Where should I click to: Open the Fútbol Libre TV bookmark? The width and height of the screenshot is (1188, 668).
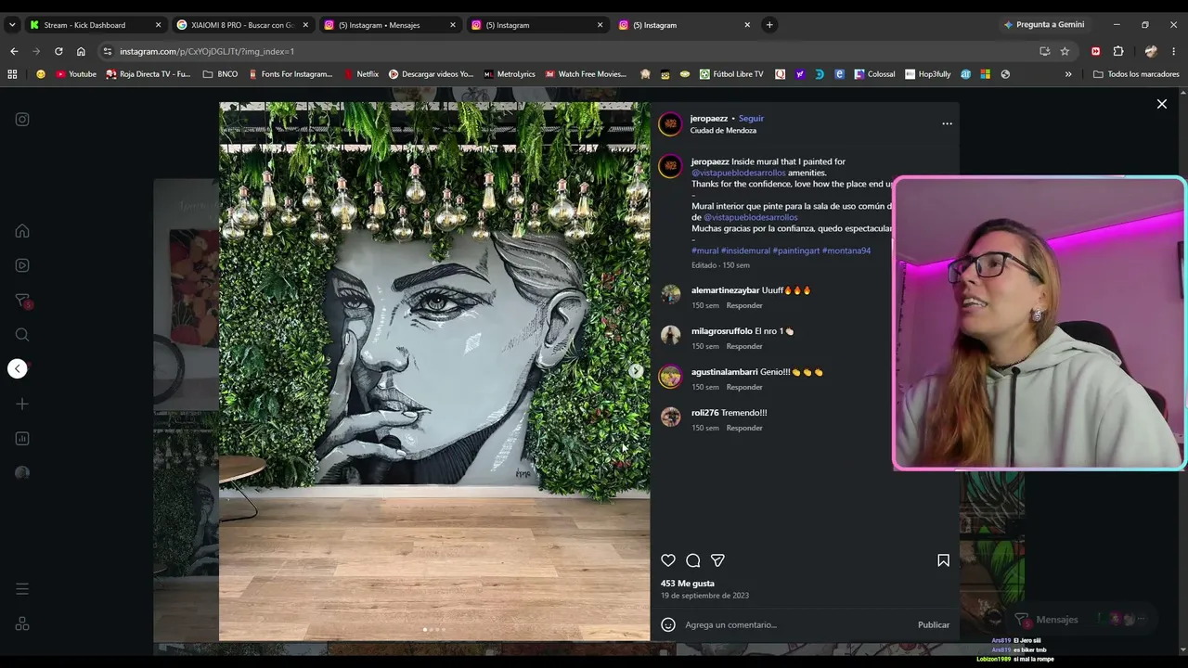point(731,74)
